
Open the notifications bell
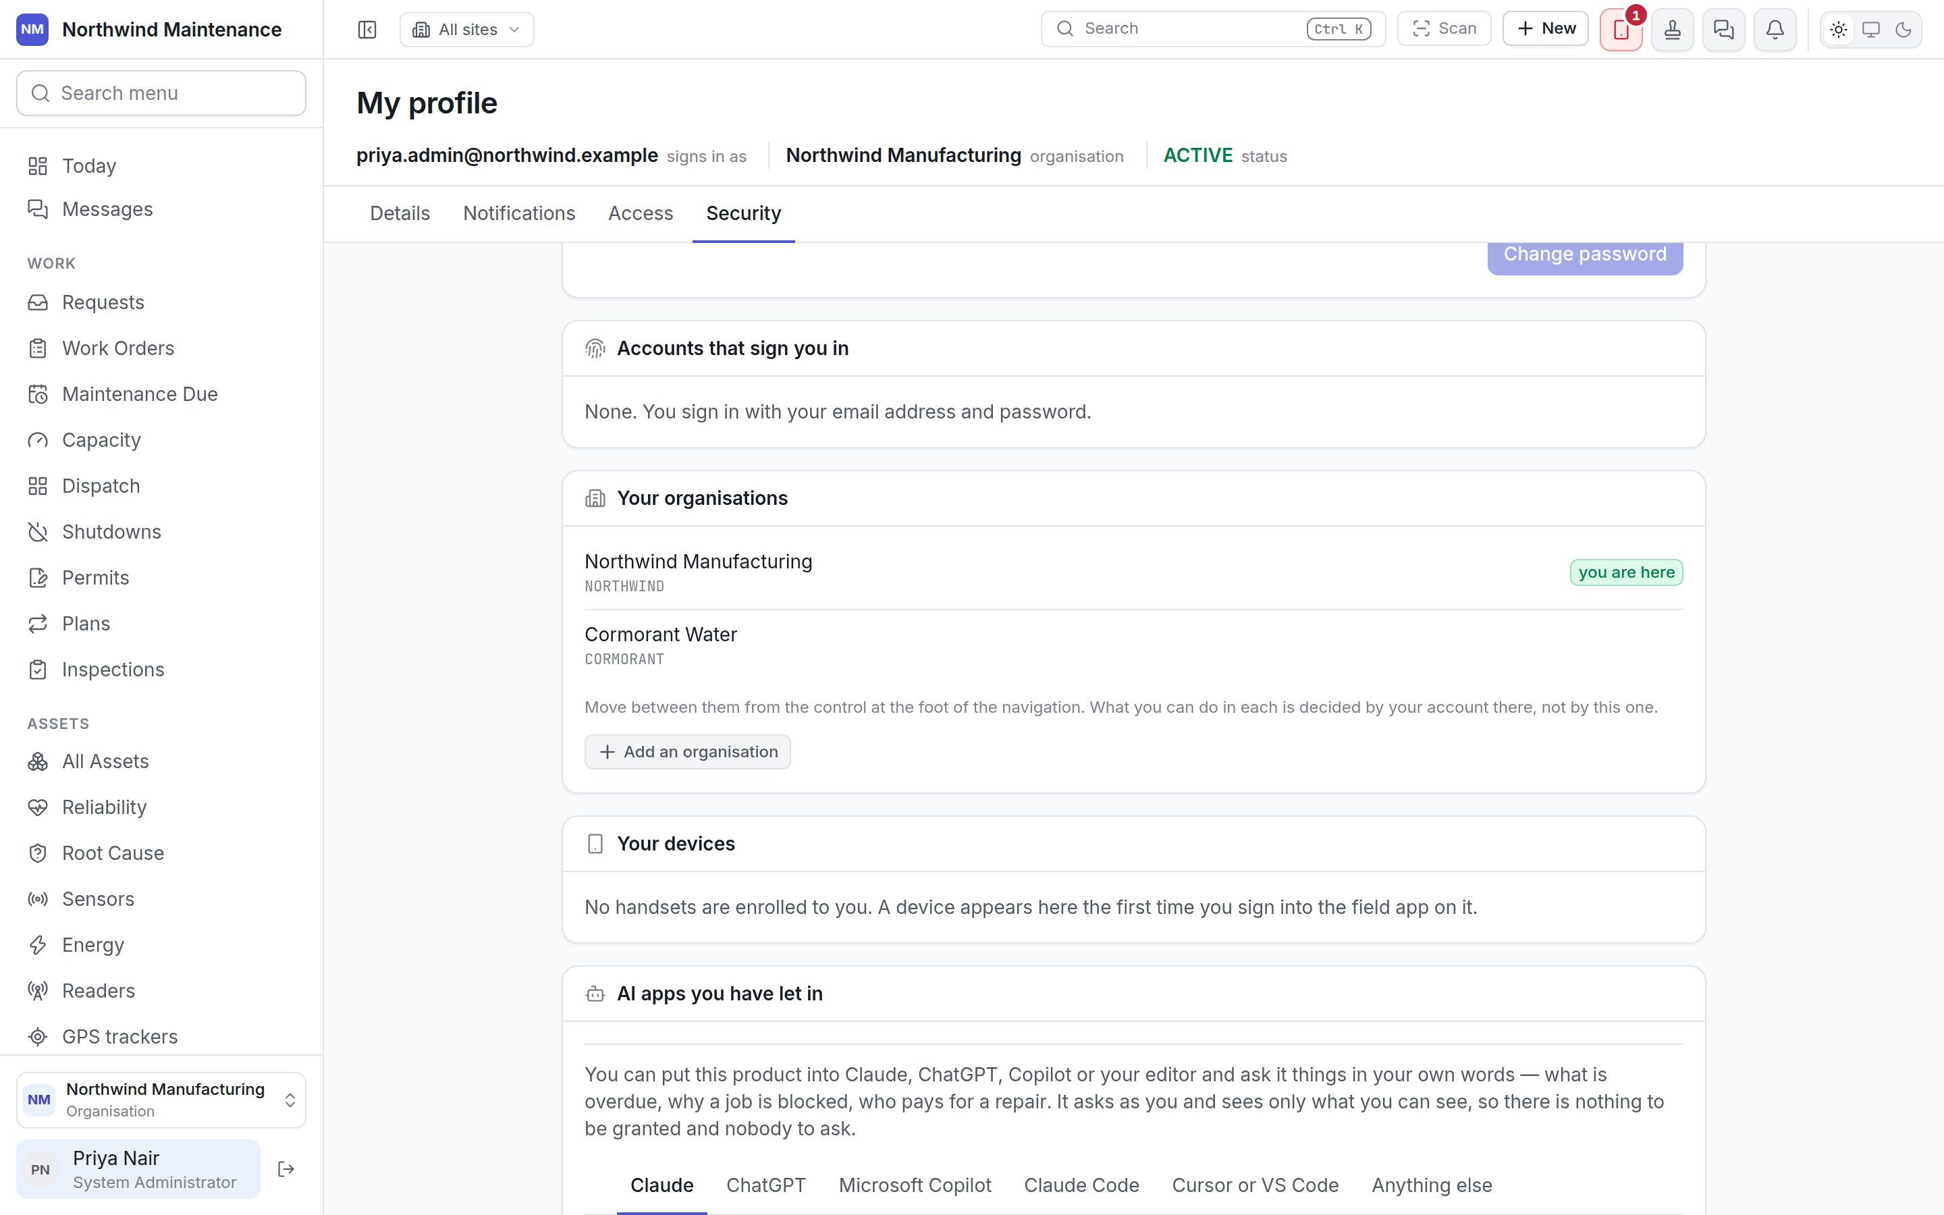click(x=1775, y=30)
